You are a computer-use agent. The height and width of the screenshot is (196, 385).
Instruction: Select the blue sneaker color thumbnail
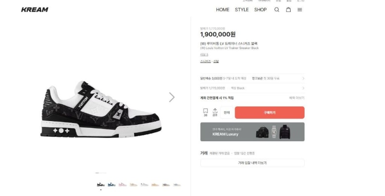(x=112, y=184)
